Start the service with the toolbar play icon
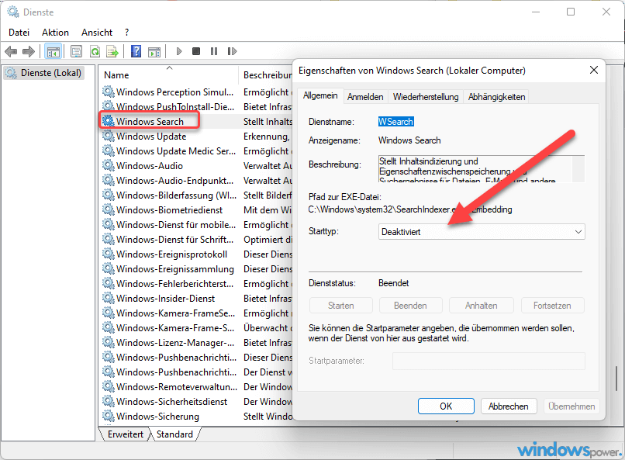The height and width of the screenshot is (460, 625). [x=179, y=51]
